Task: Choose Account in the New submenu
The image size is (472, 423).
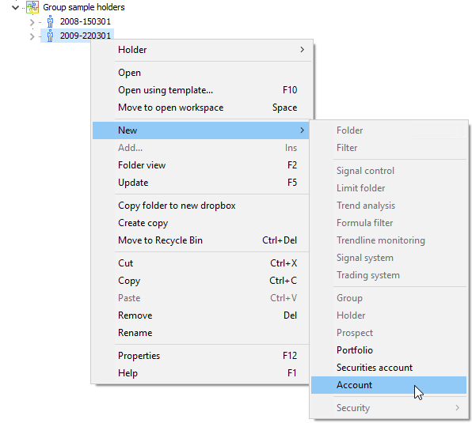Action: click(x=389, y=385)
